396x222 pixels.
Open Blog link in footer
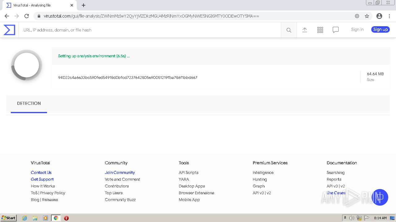click(x=35, y=200)
